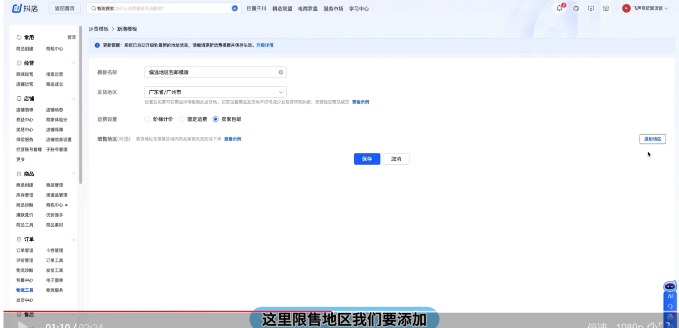
Task: Open 订单管理 in sidebar
Action: point(25,251)
